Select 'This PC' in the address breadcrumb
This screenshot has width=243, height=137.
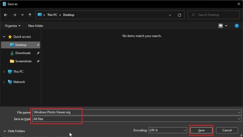(x=52, y=15)
